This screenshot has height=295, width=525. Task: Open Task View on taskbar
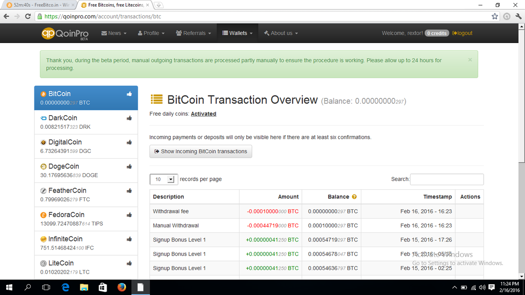pos(46,287)
